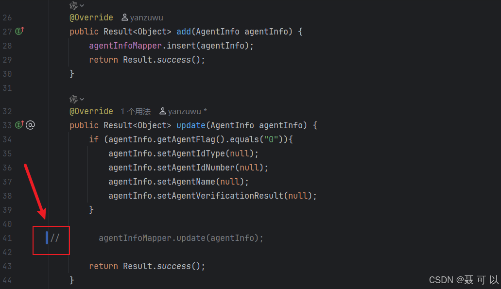Click setAgentName on line 37

coord(186,182)
